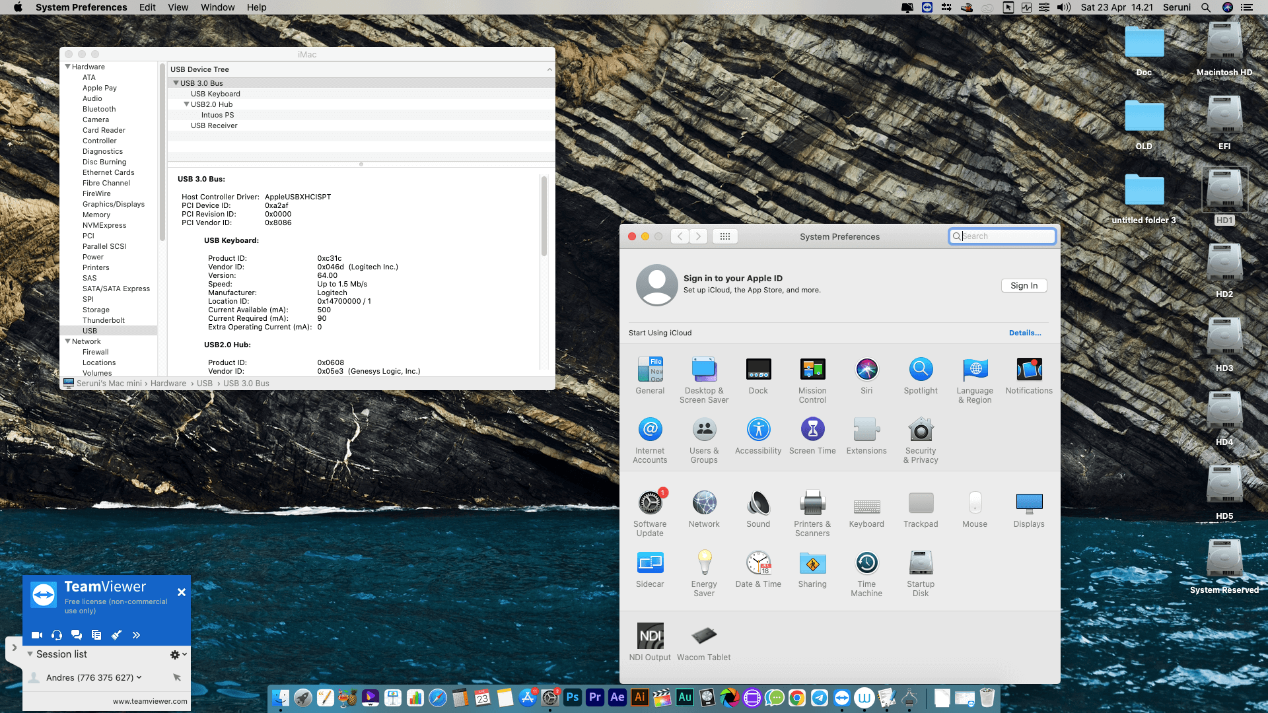
Task: Open the Apple menu
Action: click(x=18, y=7)
